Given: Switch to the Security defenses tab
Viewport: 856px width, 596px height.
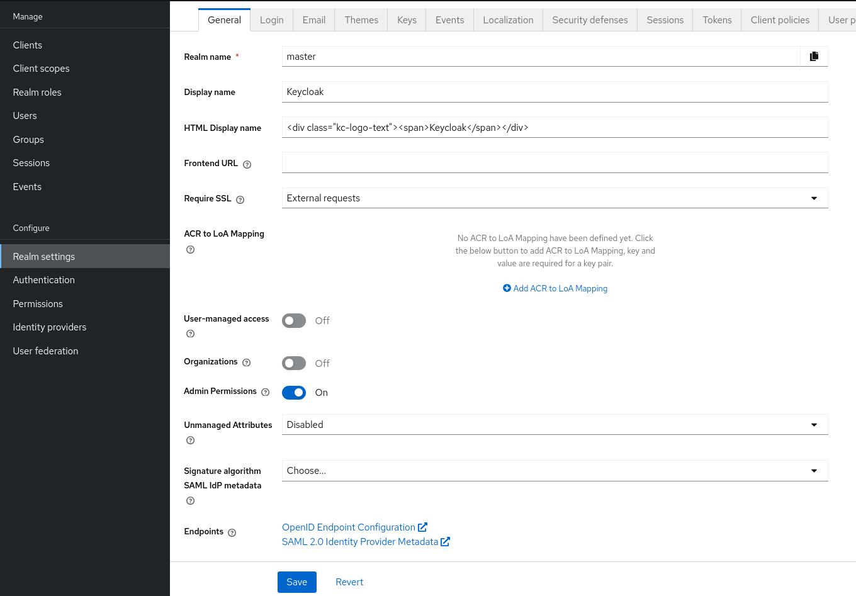Looking at the screenshot, I should 590,20.
